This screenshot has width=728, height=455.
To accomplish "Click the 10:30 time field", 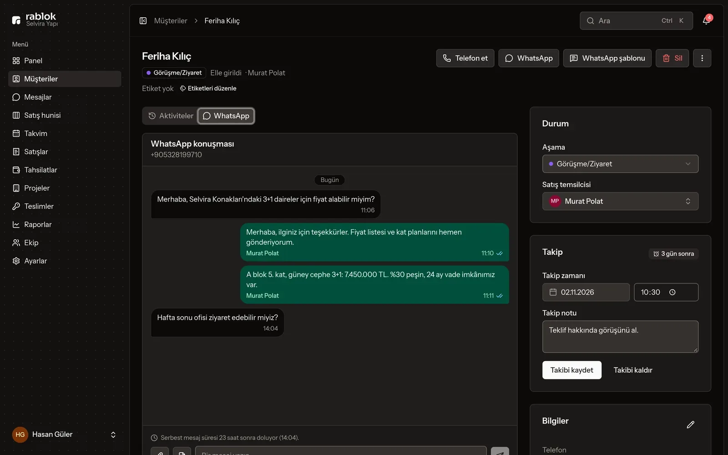I will click(x=666, y=292).
